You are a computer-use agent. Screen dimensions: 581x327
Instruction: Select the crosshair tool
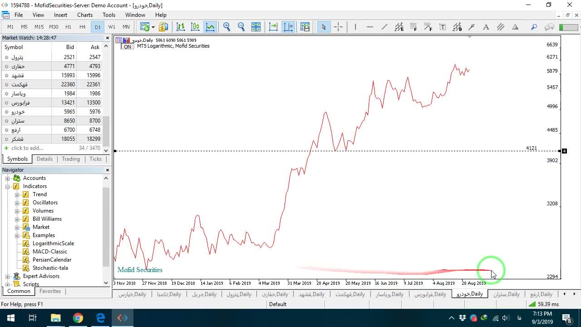338,27
